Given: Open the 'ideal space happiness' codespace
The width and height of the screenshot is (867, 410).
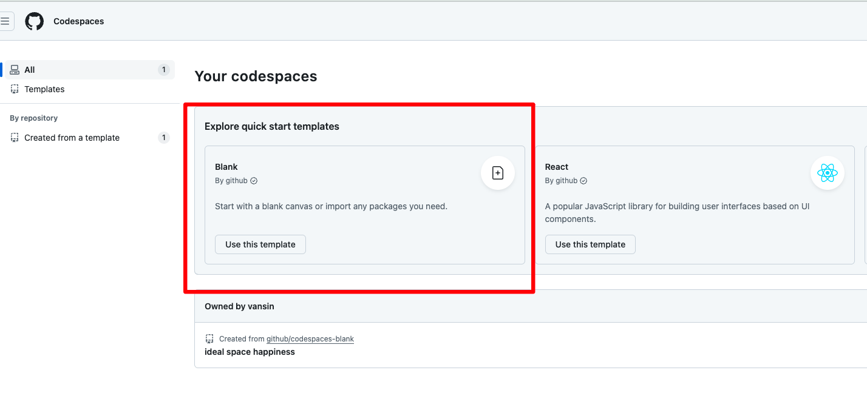Looking at the screenshot, I should click(x=250, y=352).
